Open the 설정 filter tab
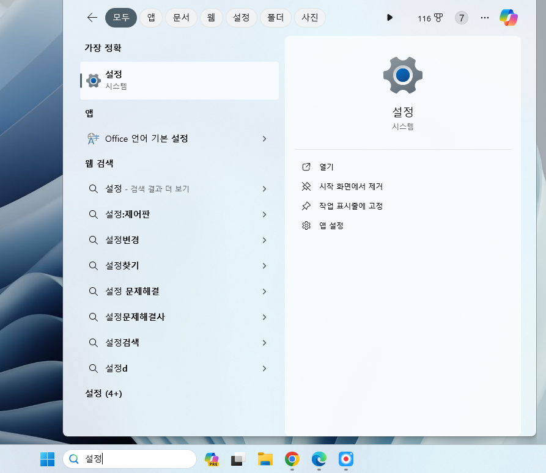 coord(242,17)
